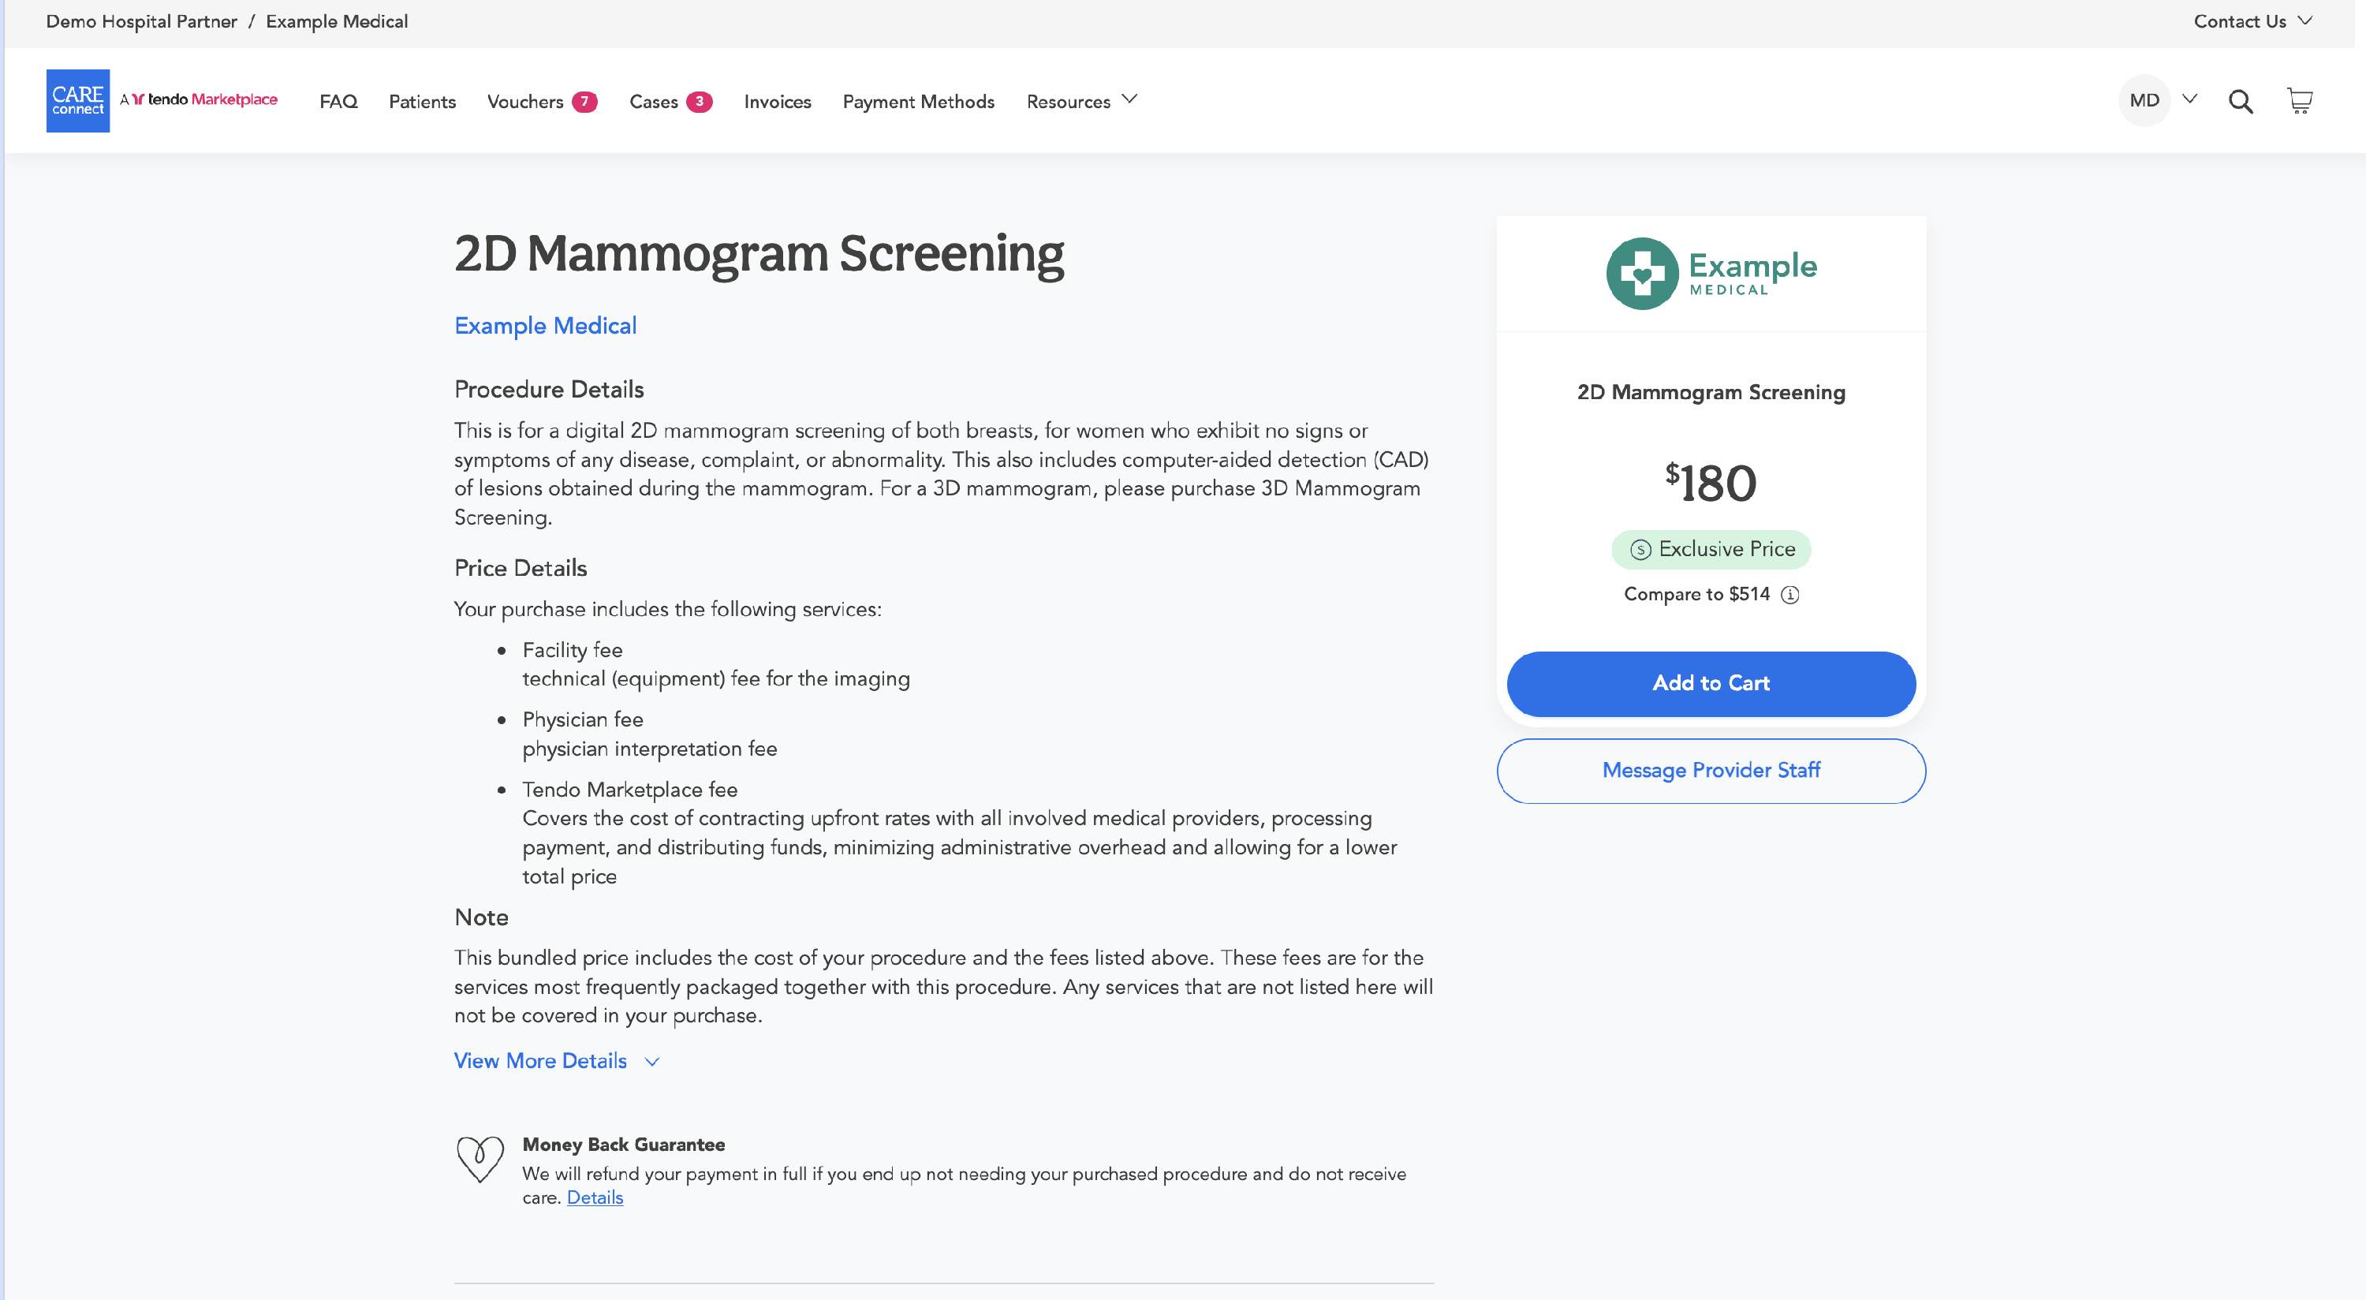Click the Exclusive Price tag
2366x1300 pixels.
pos(1711,549)
